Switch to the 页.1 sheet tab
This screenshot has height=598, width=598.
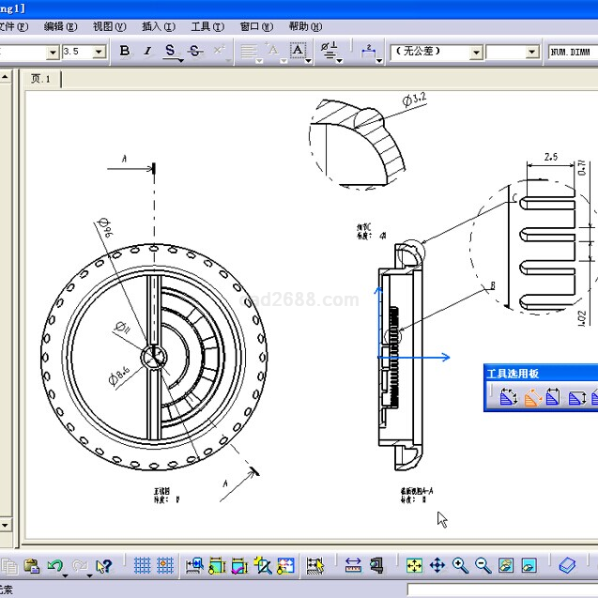point(41,79)
